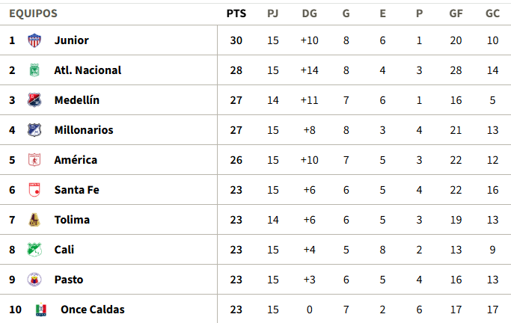
Task: Click the Millonarios team name
Action: coord(84,130)
